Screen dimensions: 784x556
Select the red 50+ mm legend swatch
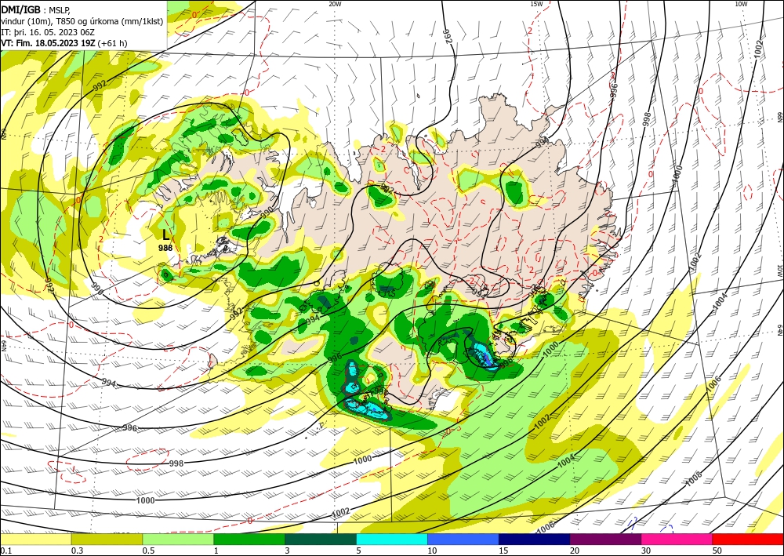tap(748, 539)
